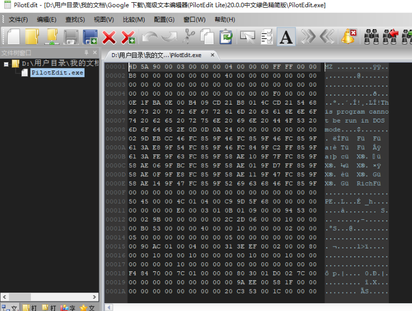Click the blue save all icon
This screenshot has width=412, height=311.
tap(90, 36)
